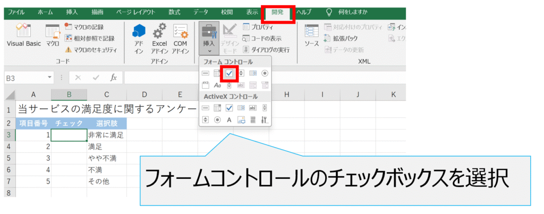Click cell C3 containing 非常に満足
The height and width of the screenshot is (214, 544).
[x=106, y=135]
